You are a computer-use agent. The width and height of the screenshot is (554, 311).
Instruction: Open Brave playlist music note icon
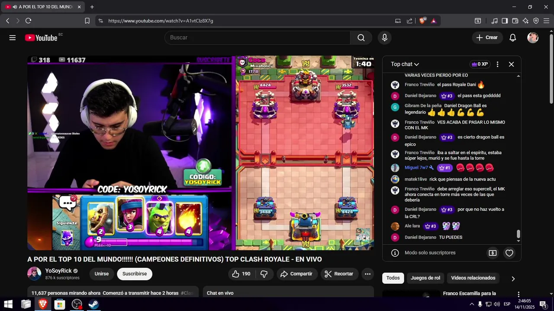[494, 20]
